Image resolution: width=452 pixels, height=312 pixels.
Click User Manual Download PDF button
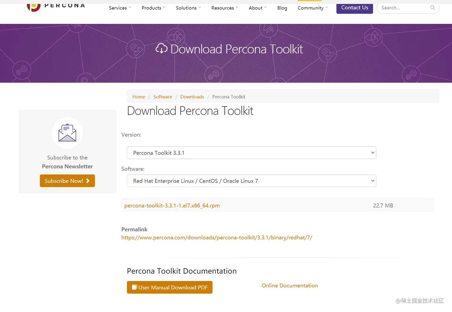click(x=169, y=287)
